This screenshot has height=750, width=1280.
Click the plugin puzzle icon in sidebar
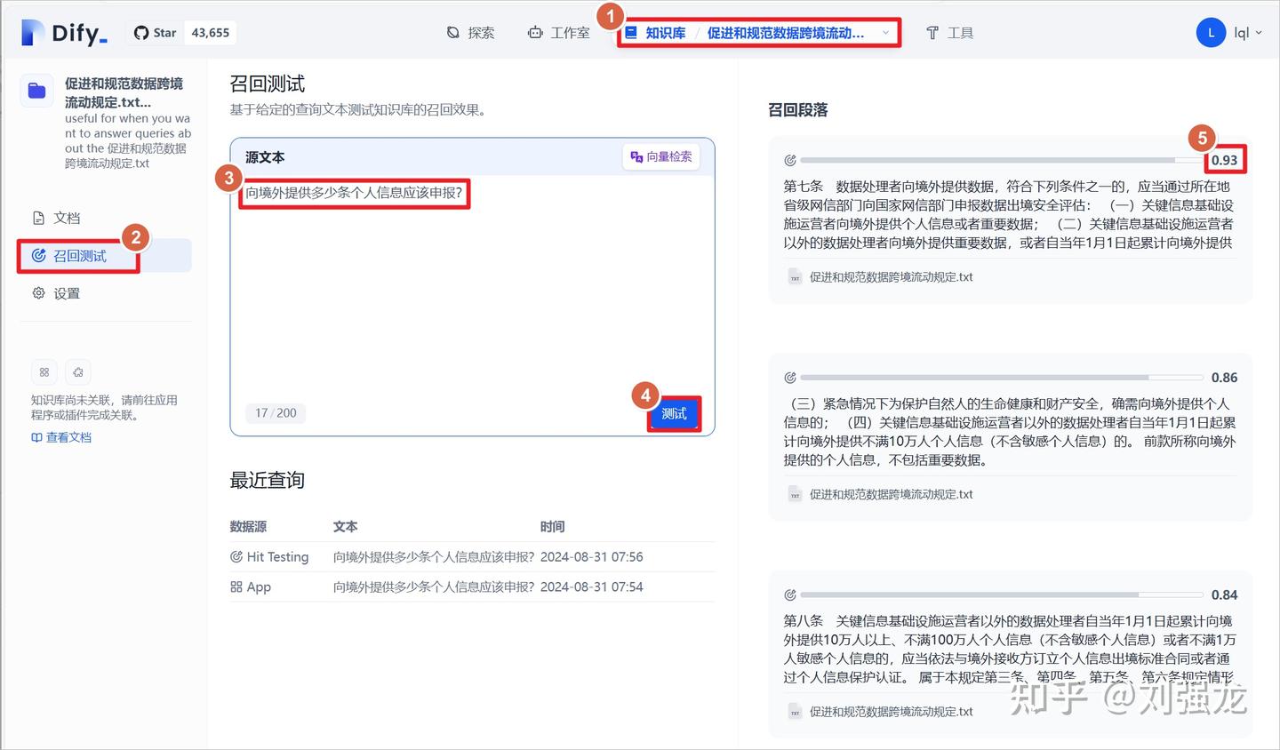pos(78,372)
